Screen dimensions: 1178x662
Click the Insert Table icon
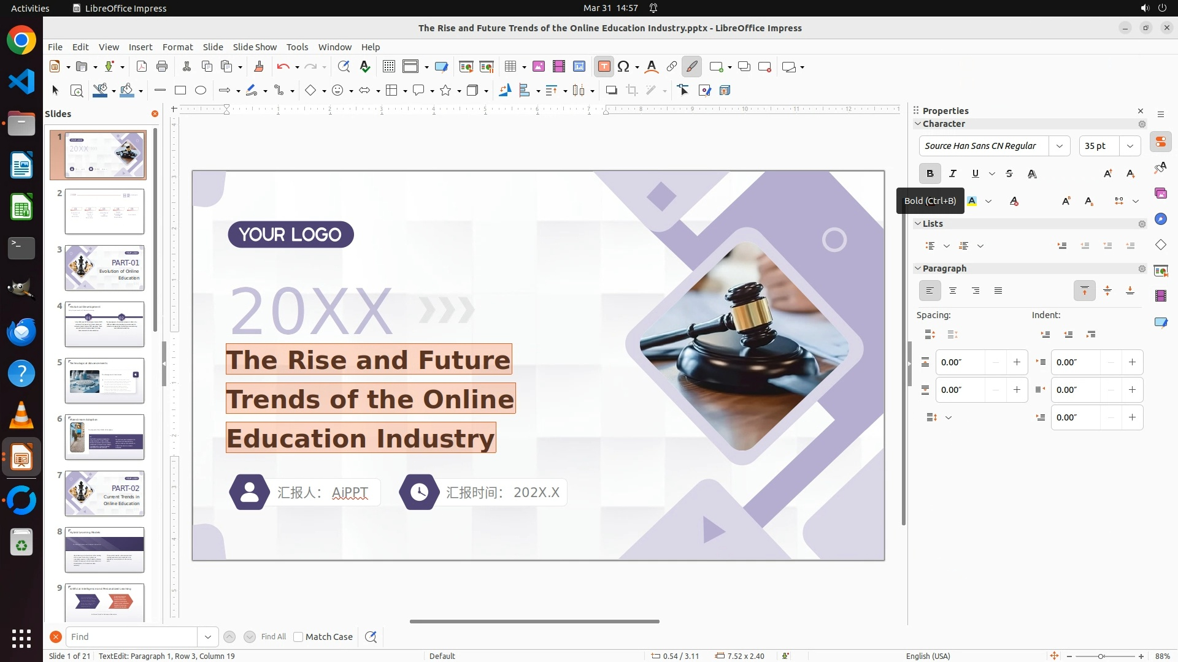click(x=510, y=67)
